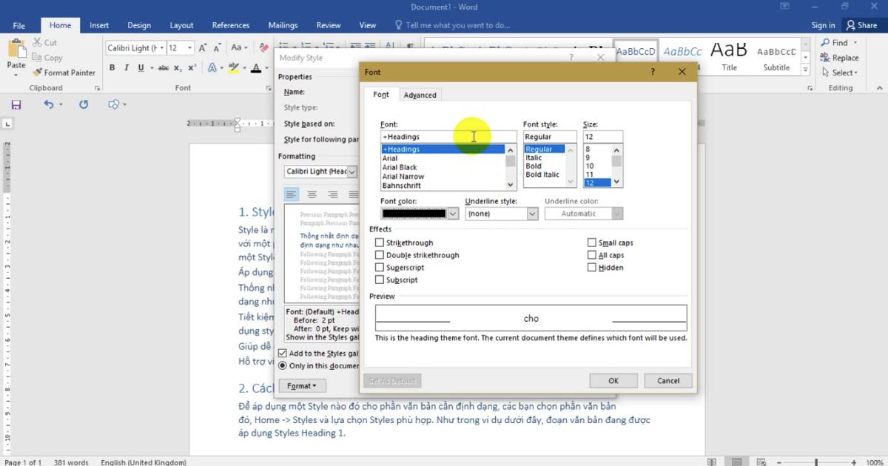Select Arial Black in the font list
This screenshot has height=466, width=888.
pos(400,168)
